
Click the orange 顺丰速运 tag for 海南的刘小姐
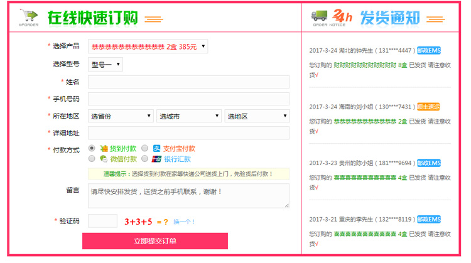pyautogui.click(x=428, y=107)
